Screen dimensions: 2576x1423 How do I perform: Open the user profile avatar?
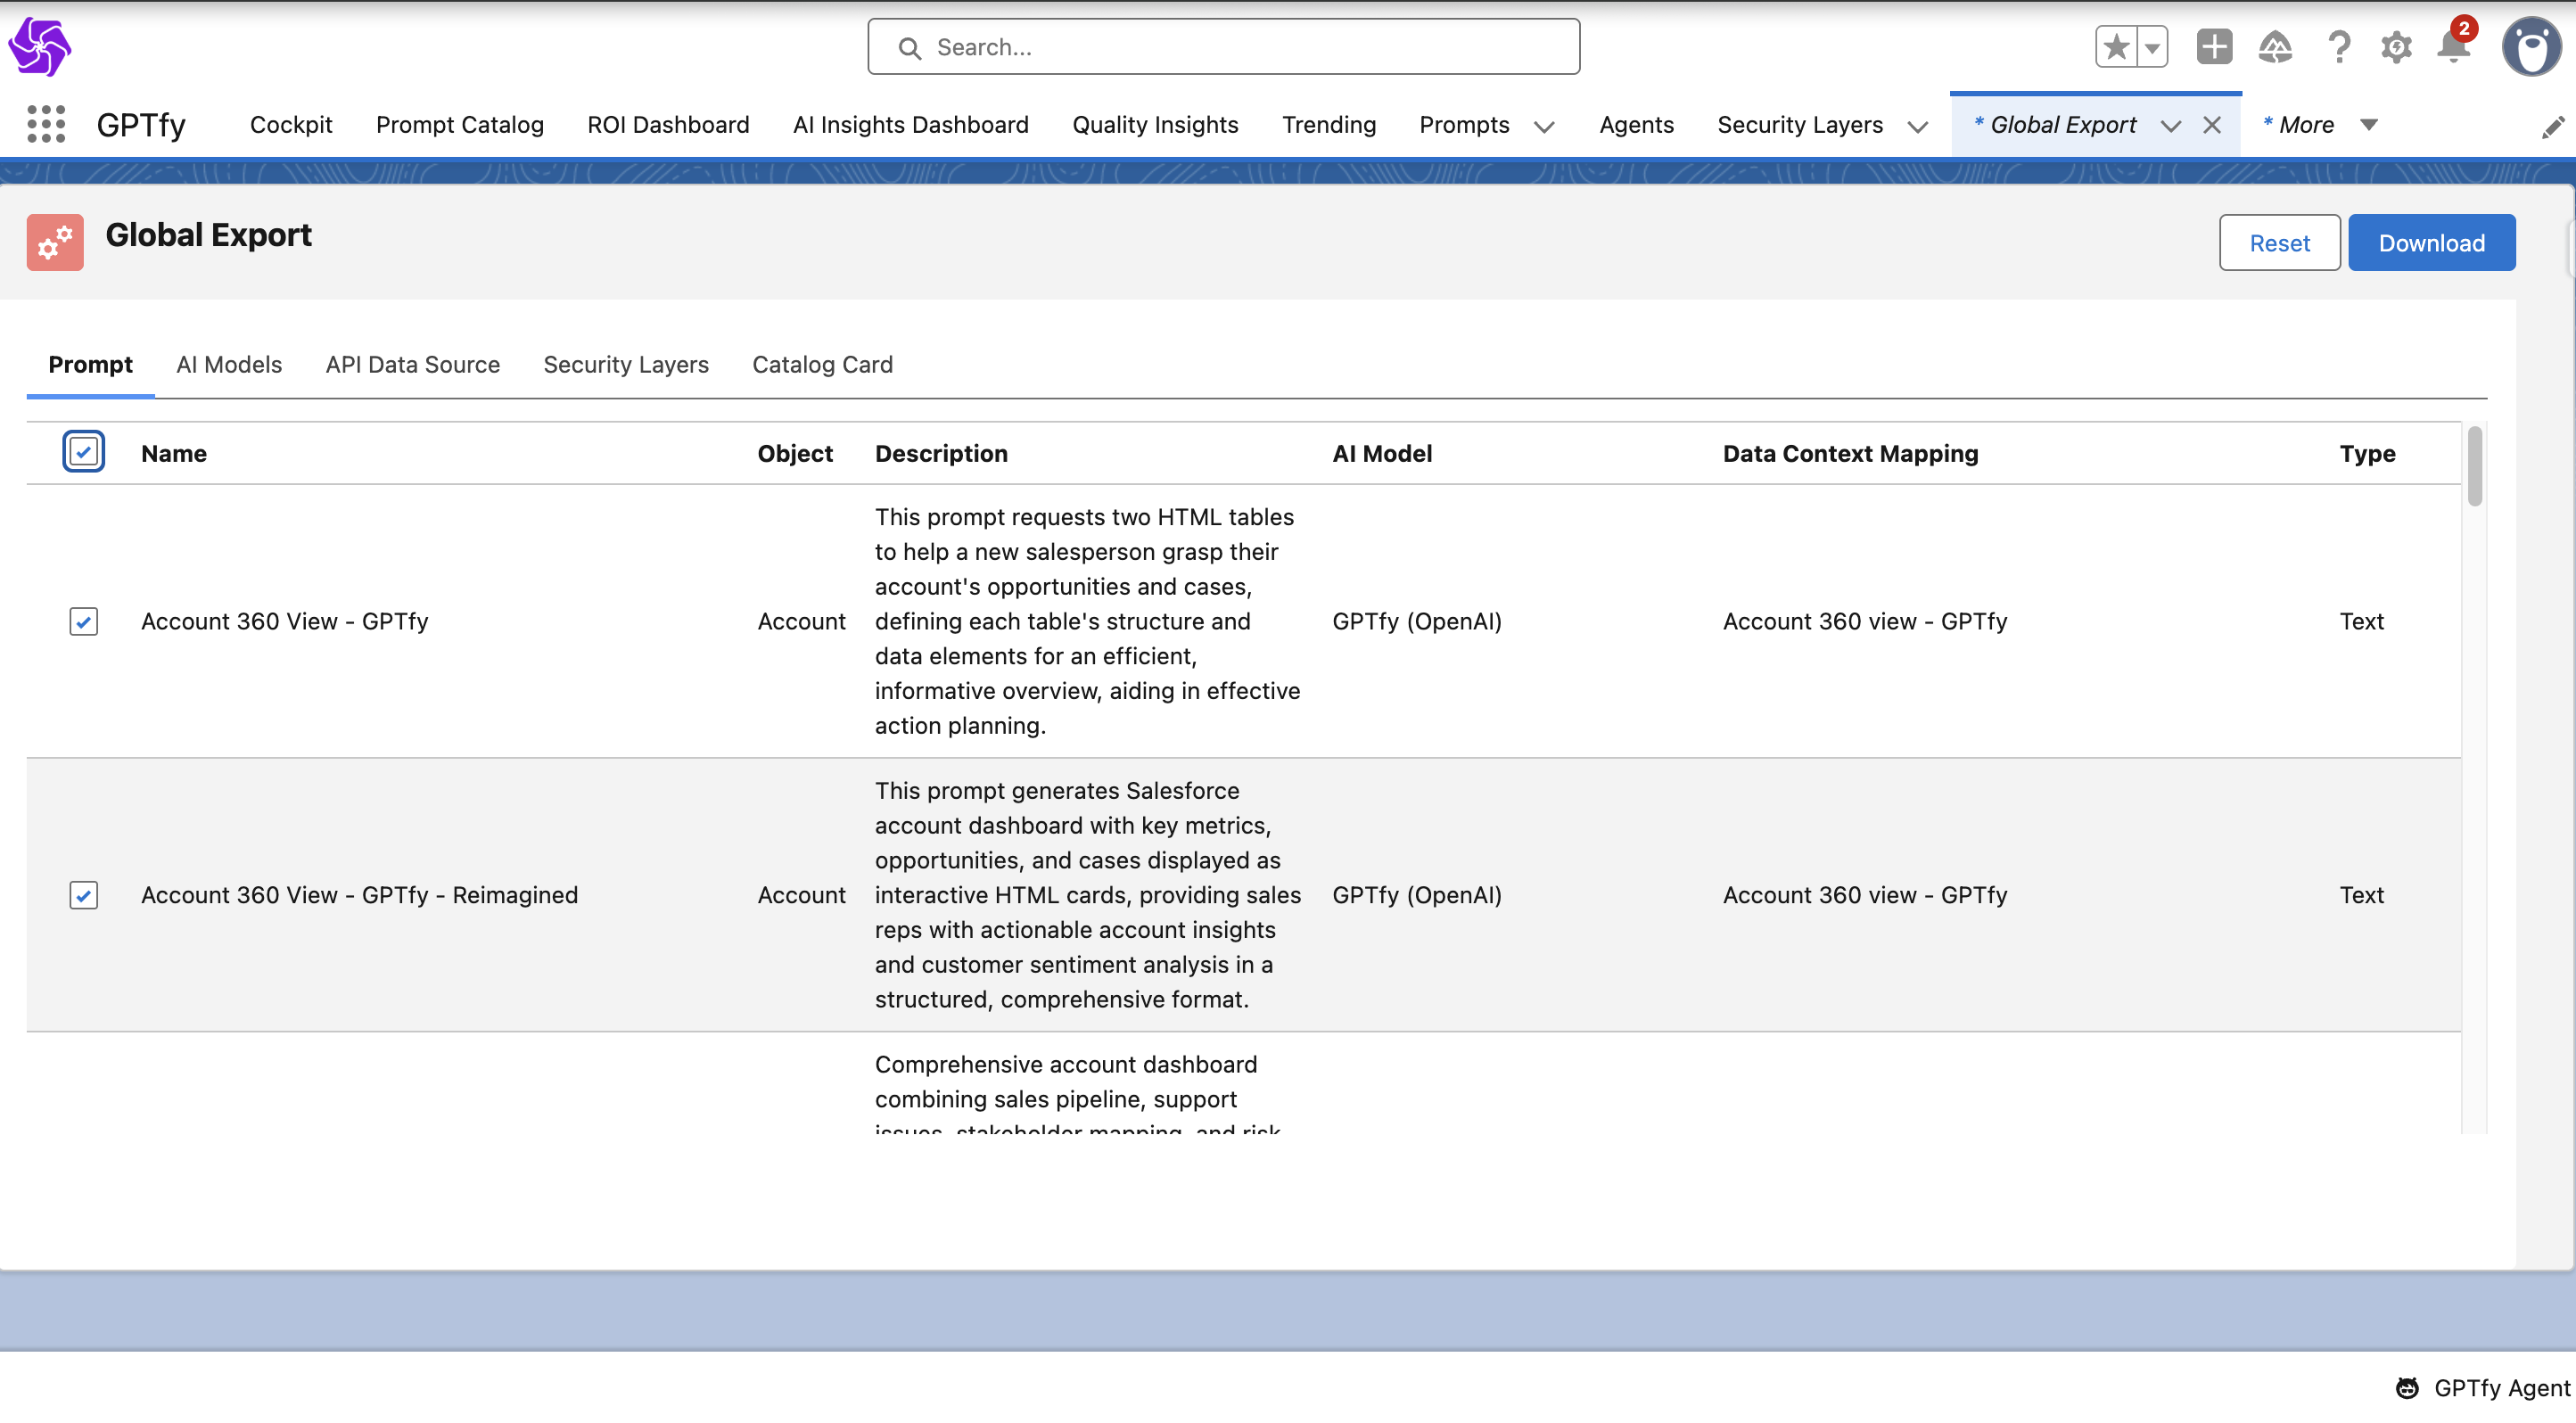pyautogui.click(x=2530, y=47)
